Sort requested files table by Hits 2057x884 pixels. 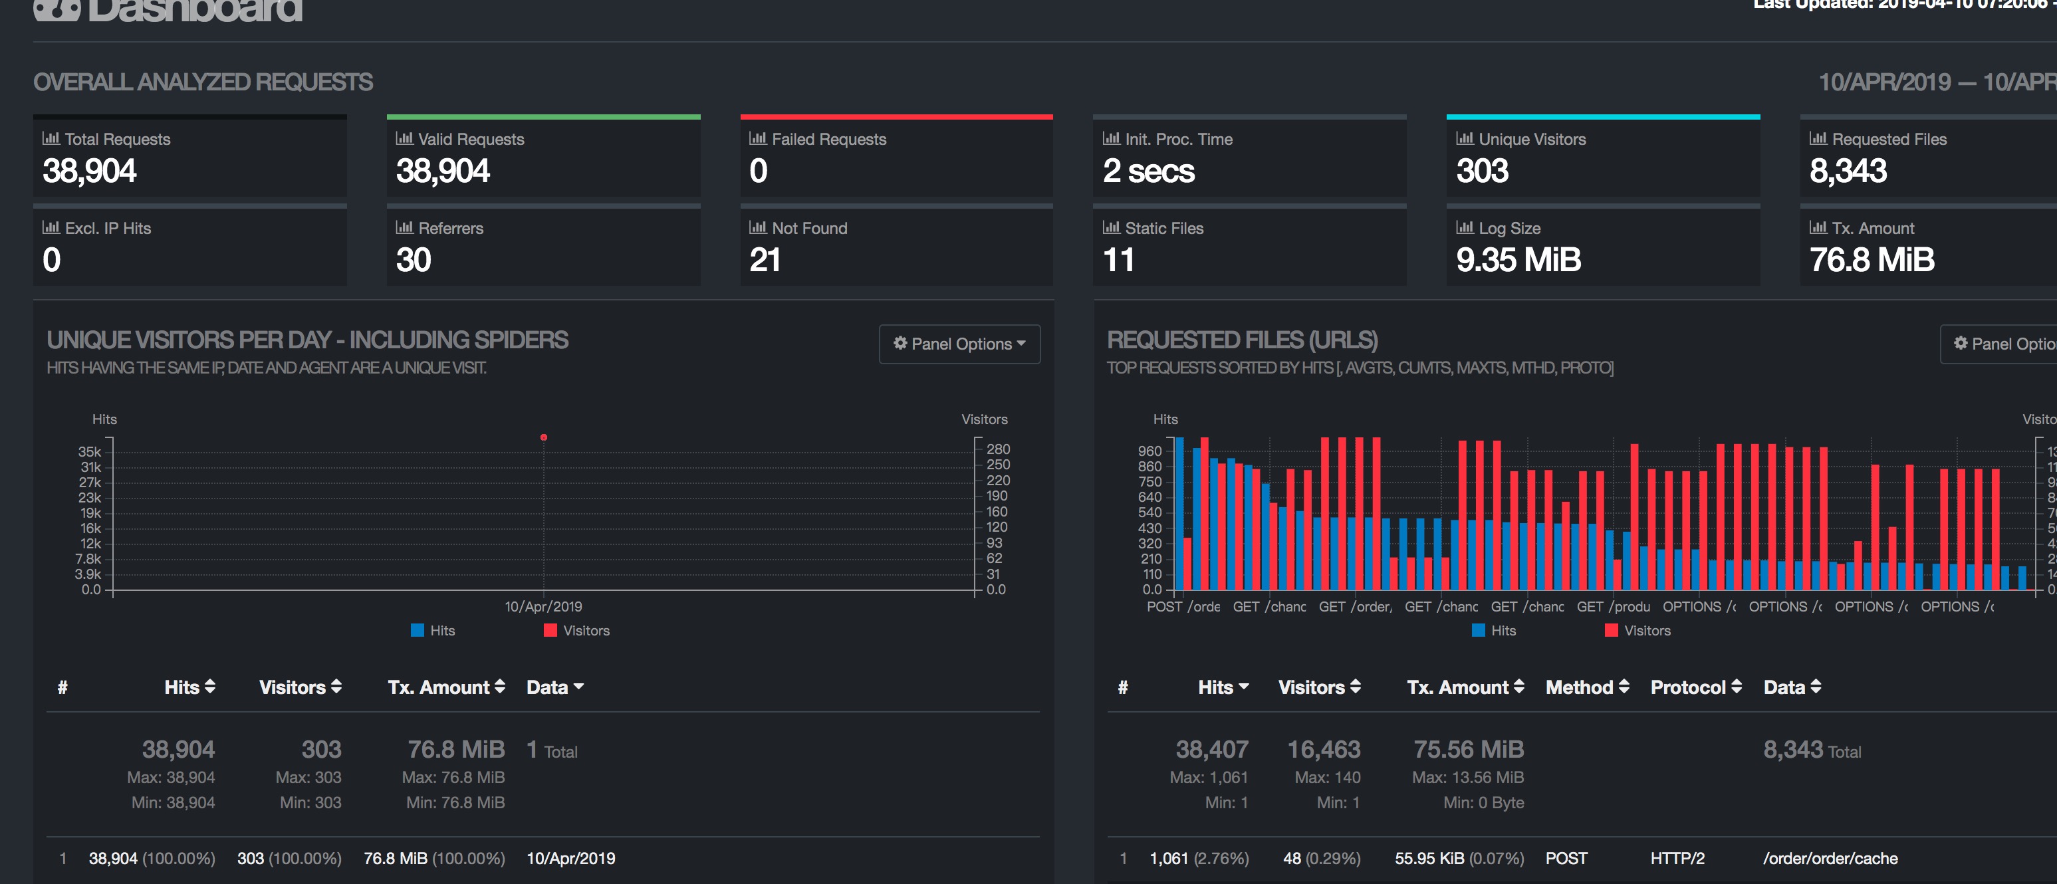tap(1223, 687)
